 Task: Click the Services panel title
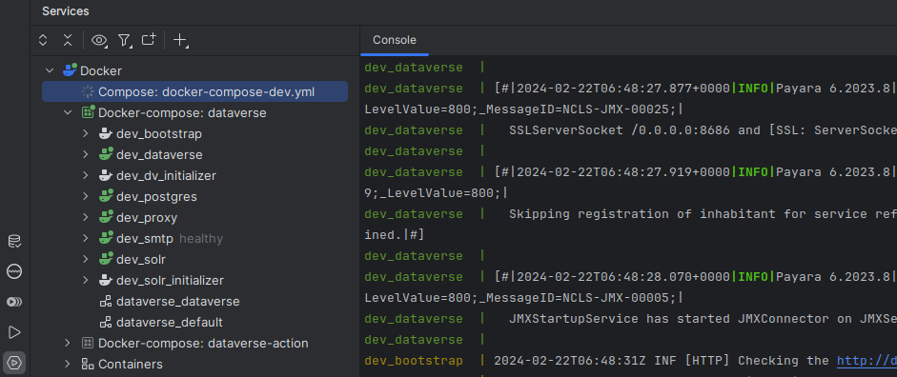tap(65, 10)
